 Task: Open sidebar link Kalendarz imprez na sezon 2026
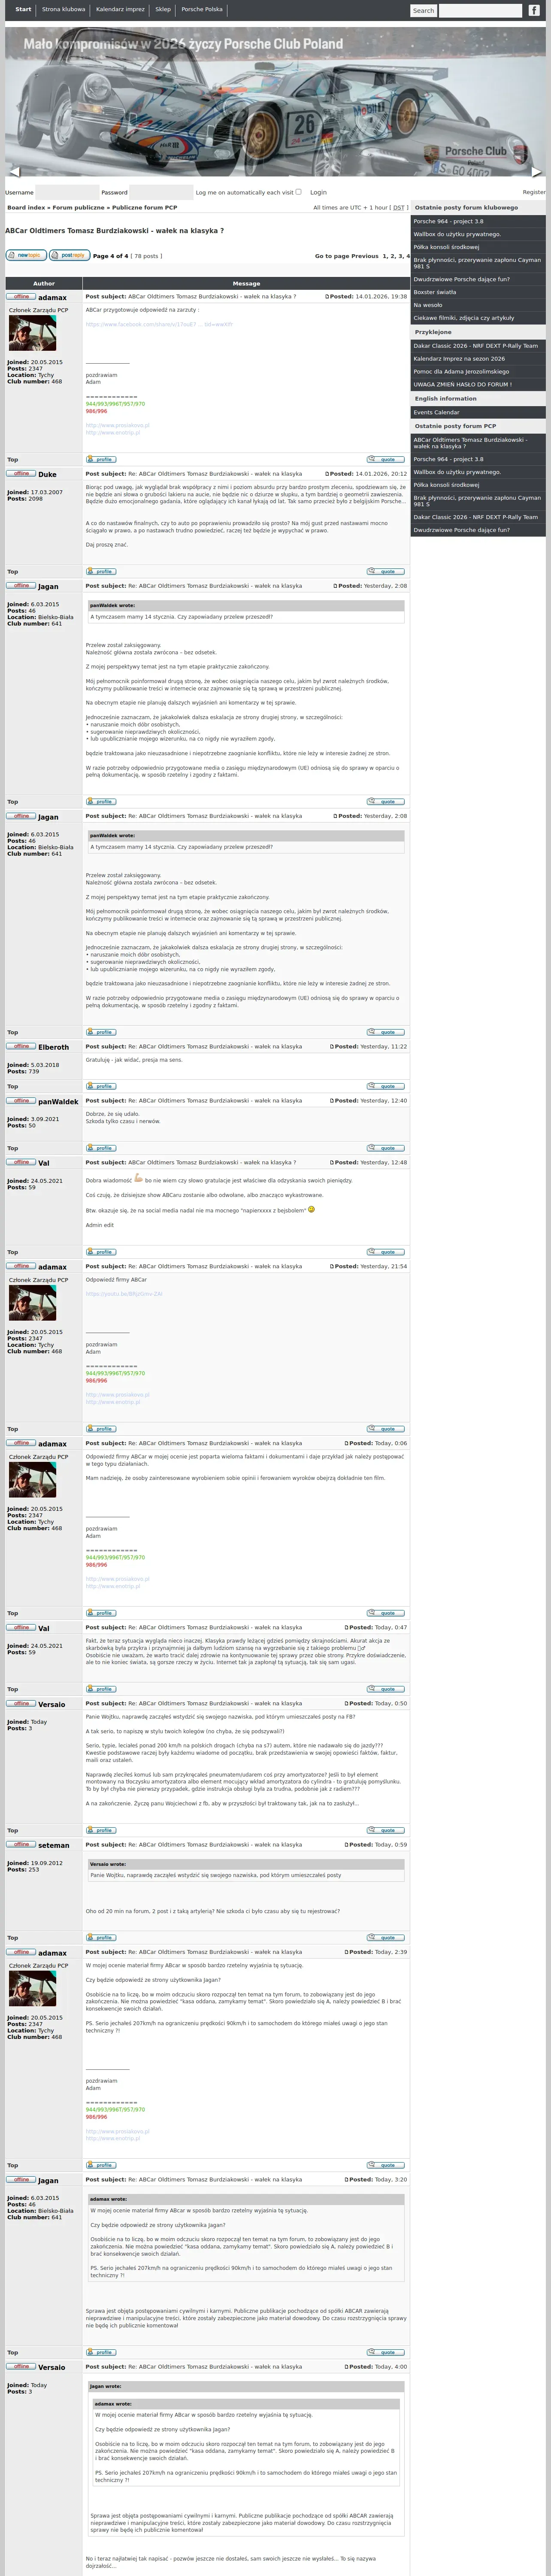[479, 358]
